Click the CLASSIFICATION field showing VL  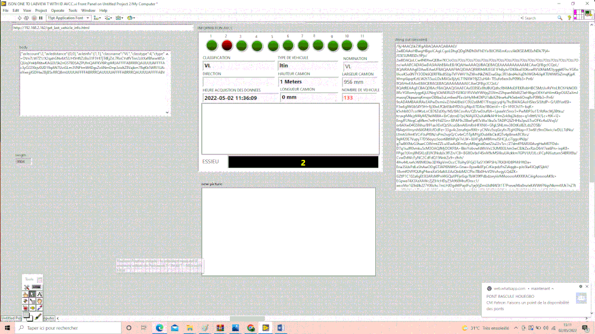tap(238, 65)
